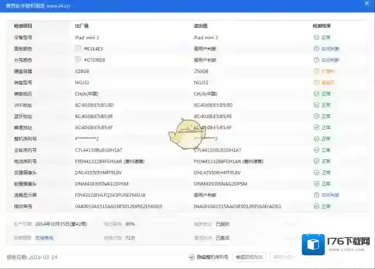Close the report window with X
This screenshot has height=269, width=375.
point(367,3)
